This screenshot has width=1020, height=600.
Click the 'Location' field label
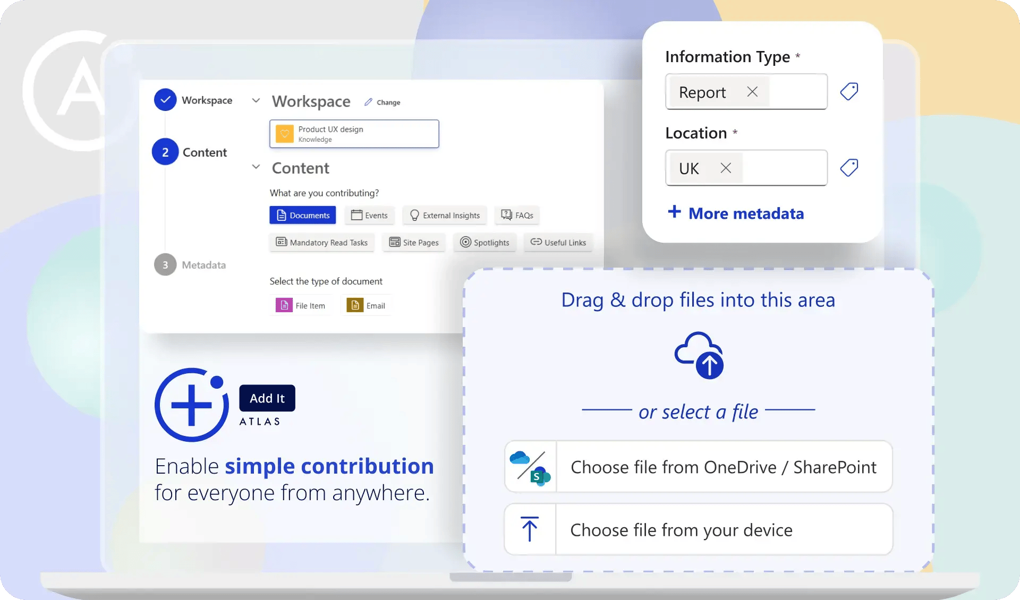coord(696,133)
